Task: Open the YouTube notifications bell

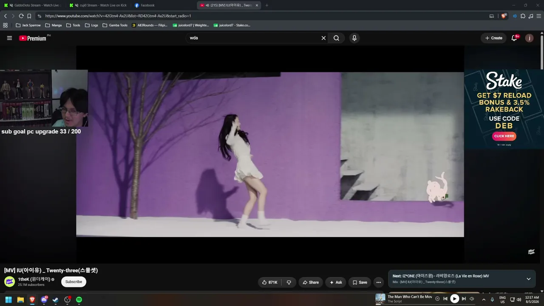Action: (514, 38)
